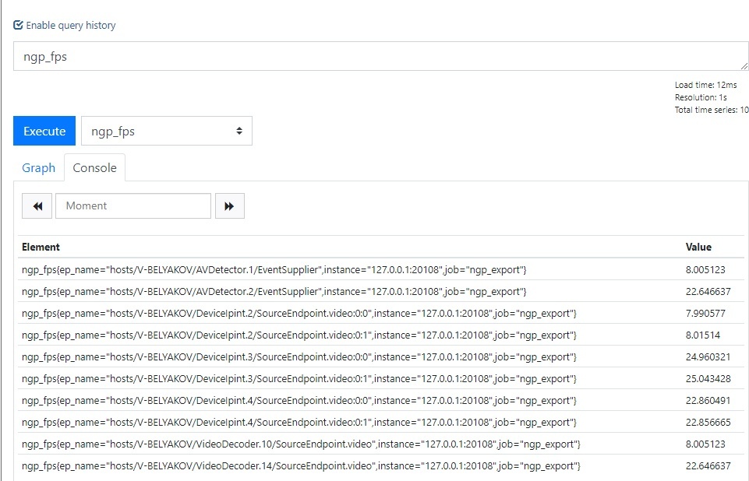The image size is (749, 481).
Task: Click the Value column header
Action: point(698,247)
